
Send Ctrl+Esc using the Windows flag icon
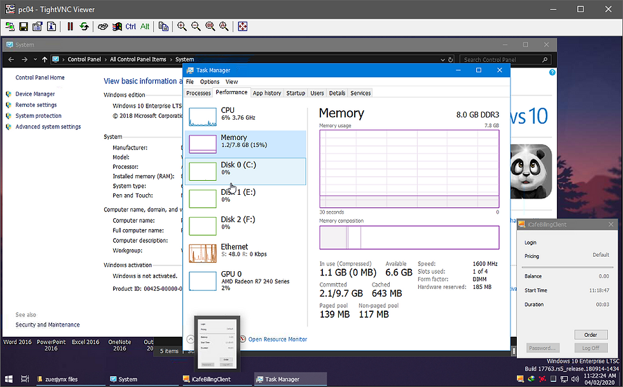coord(117,27)
